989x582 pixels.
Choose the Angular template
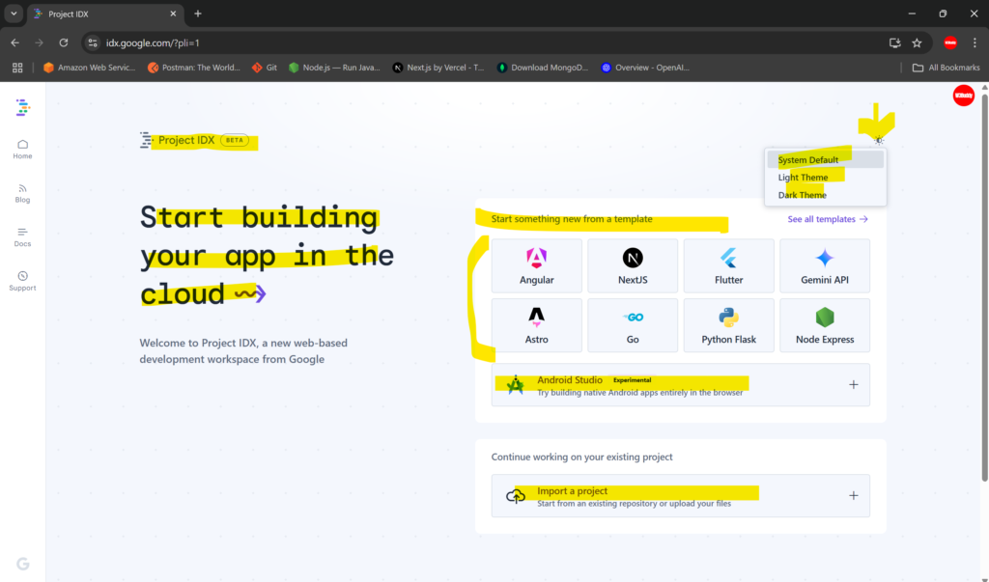point(537,265)
